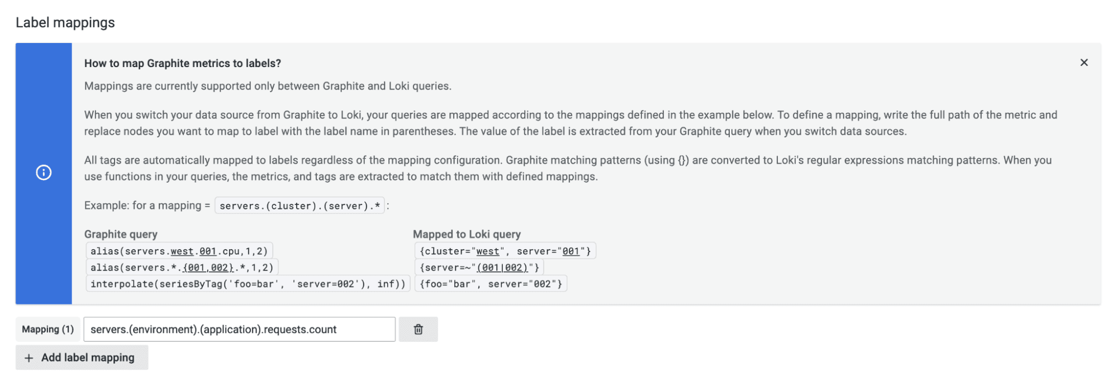This screenshot has height=391, width=1117.
Task: Click the Label mappings section heading
Action: (x=65, y=23)
